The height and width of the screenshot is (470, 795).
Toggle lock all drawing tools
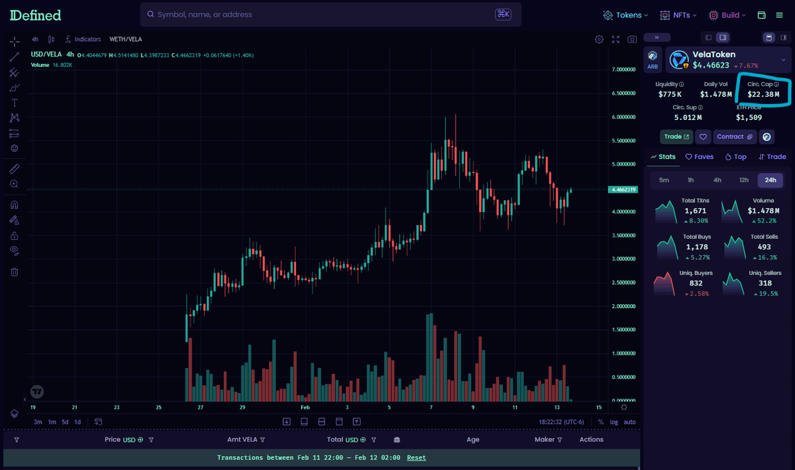tap(14, 235)
